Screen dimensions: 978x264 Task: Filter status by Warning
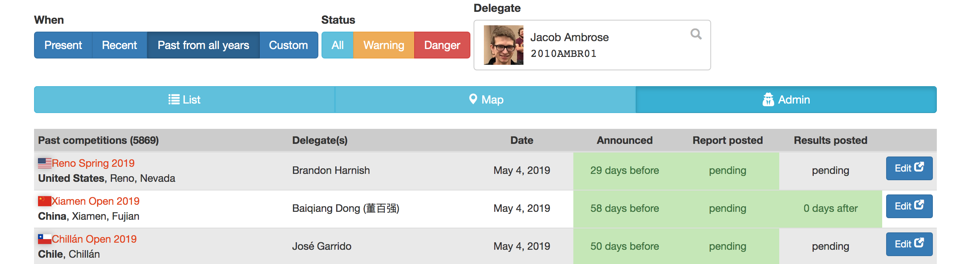(x=384, y=45)
